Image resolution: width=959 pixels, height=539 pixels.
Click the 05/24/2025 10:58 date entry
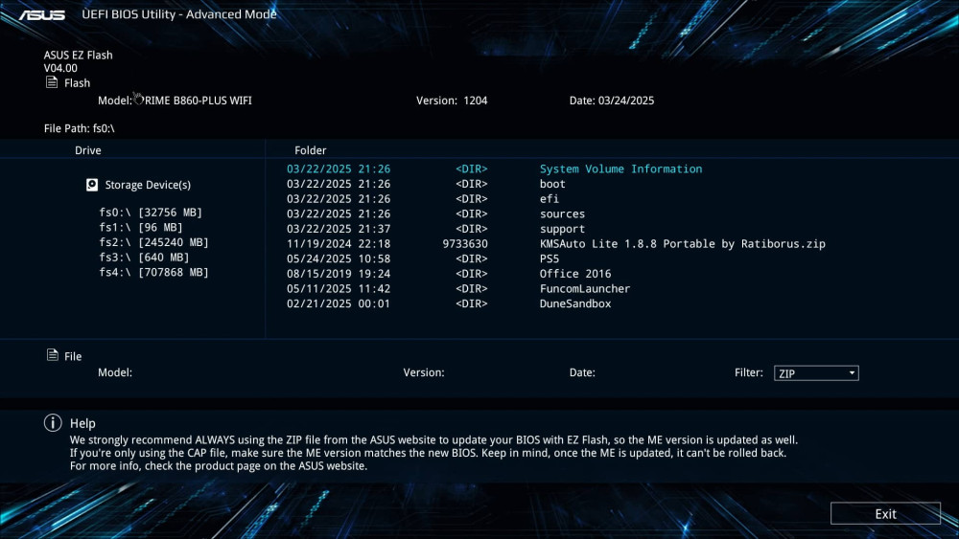coord(339,258)
